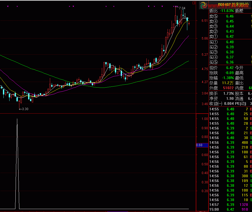Click the 量比 label

pyautogui.click(x=239, y=83)
